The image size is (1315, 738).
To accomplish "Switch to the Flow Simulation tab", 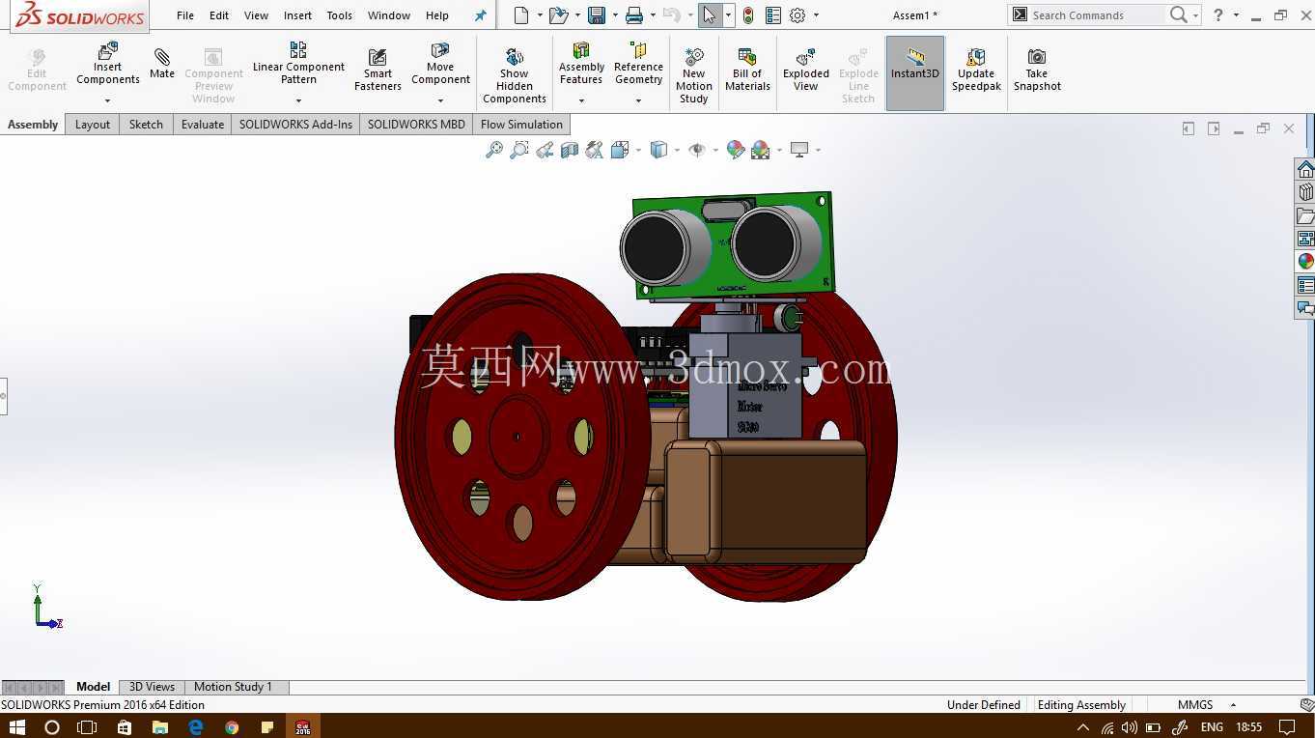I will [521, 125].
